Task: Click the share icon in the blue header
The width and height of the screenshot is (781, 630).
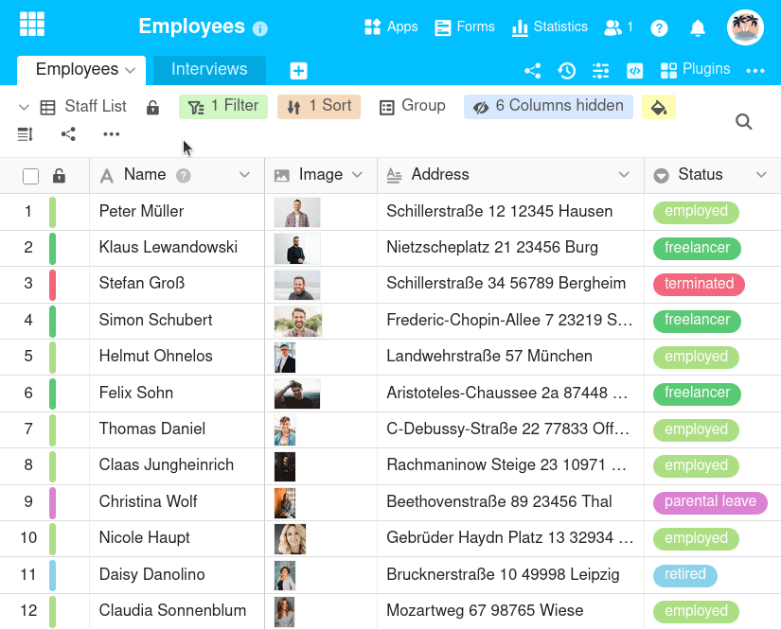Action: [x=532, y=69]
